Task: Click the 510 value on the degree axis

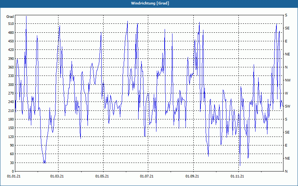Action: pos(11,24)
